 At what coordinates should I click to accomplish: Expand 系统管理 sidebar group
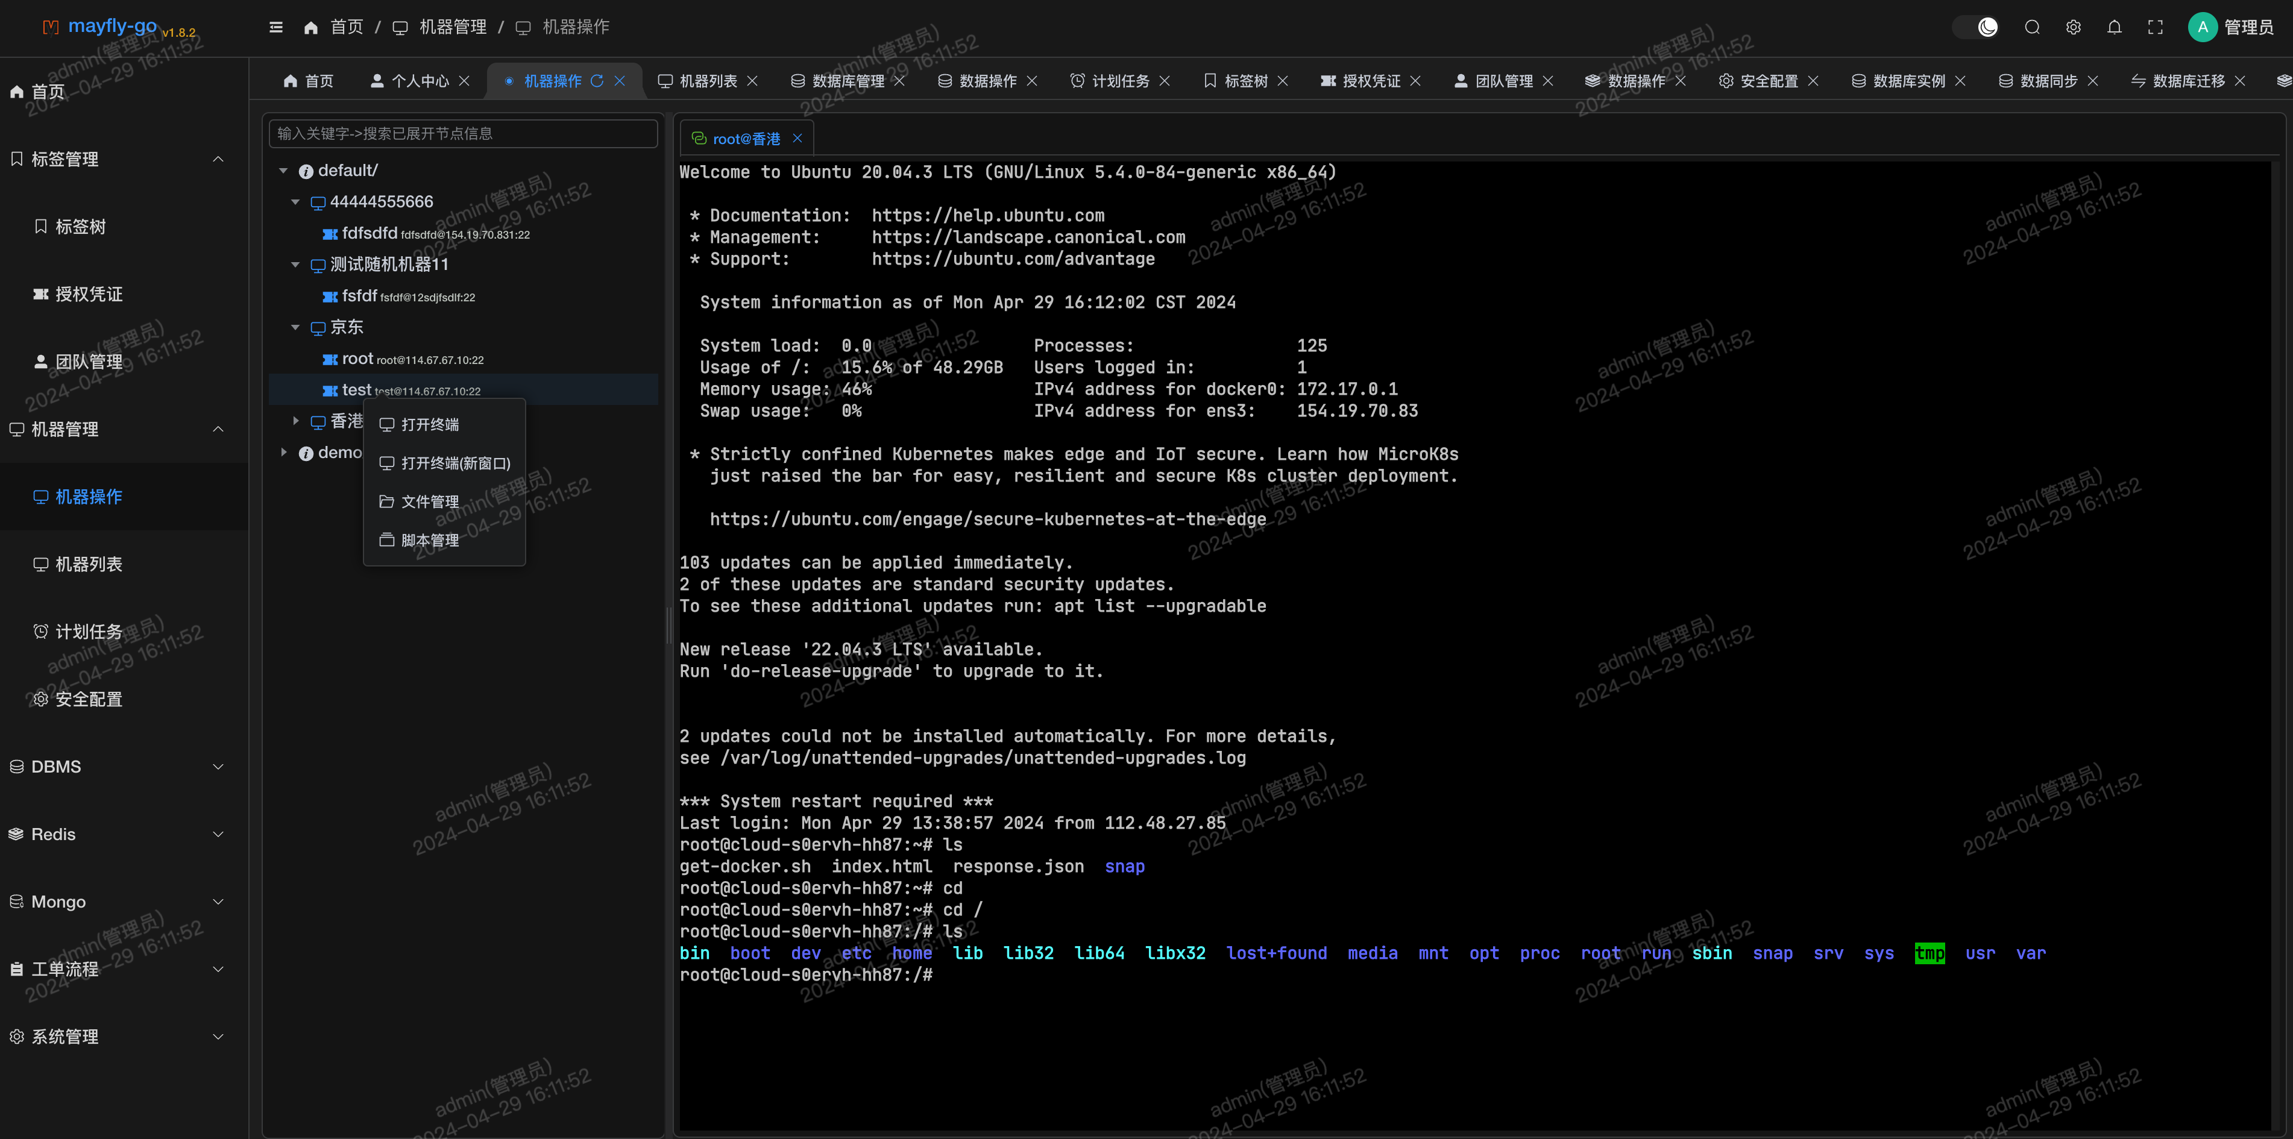coord(124,1037)
